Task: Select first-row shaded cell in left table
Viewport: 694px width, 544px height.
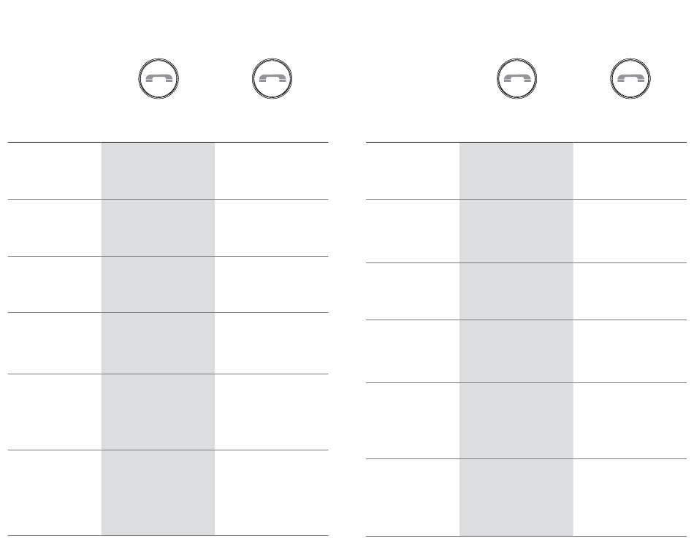Action: (158, 171)
